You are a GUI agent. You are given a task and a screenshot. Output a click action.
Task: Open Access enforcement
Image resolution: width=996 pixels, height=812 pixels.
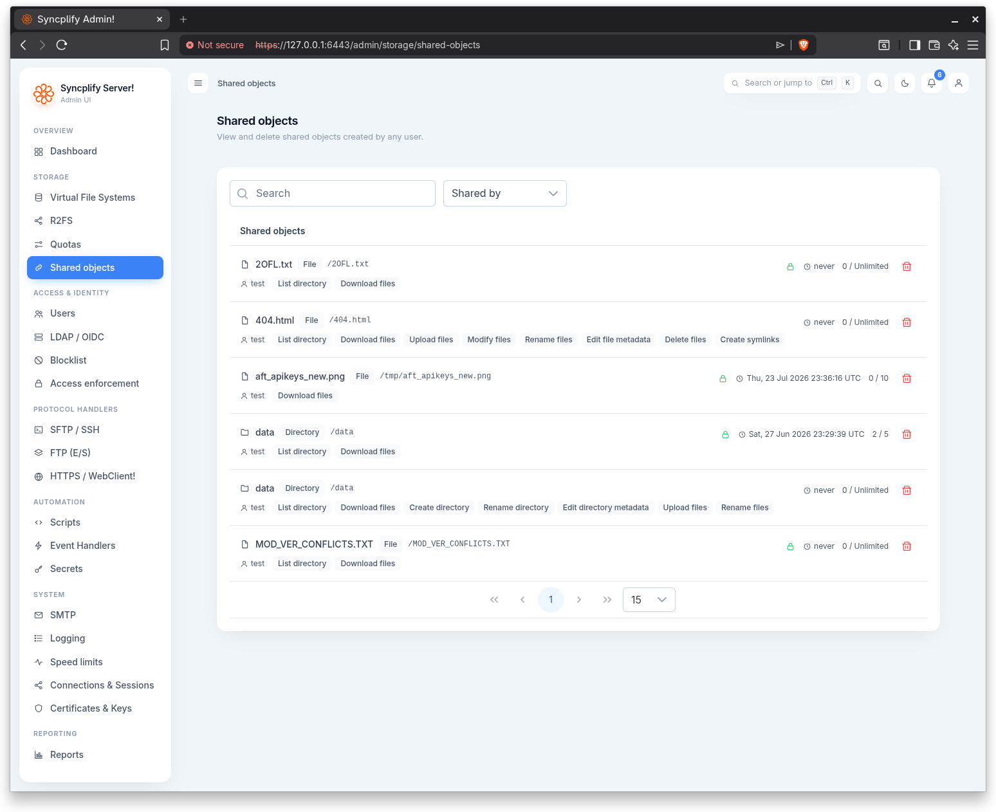[95, 383]
